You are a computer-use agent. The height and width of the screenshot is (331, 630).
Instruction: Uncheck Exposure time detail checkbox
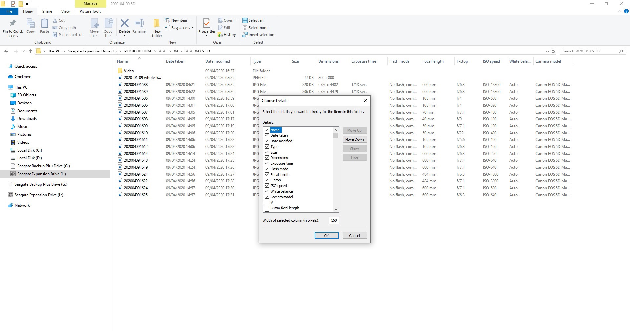point(267,163)
